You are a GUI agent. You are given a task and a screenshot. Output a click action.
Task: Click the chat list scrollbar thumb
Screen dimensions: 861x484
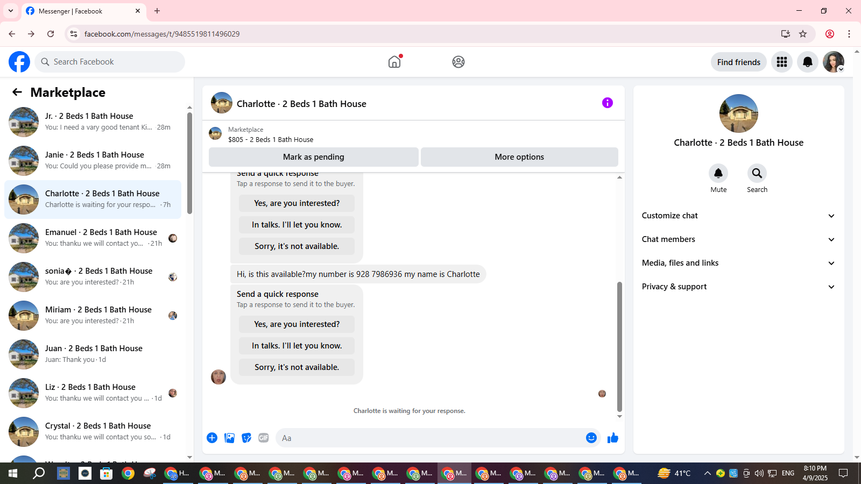tap(189, 163)
